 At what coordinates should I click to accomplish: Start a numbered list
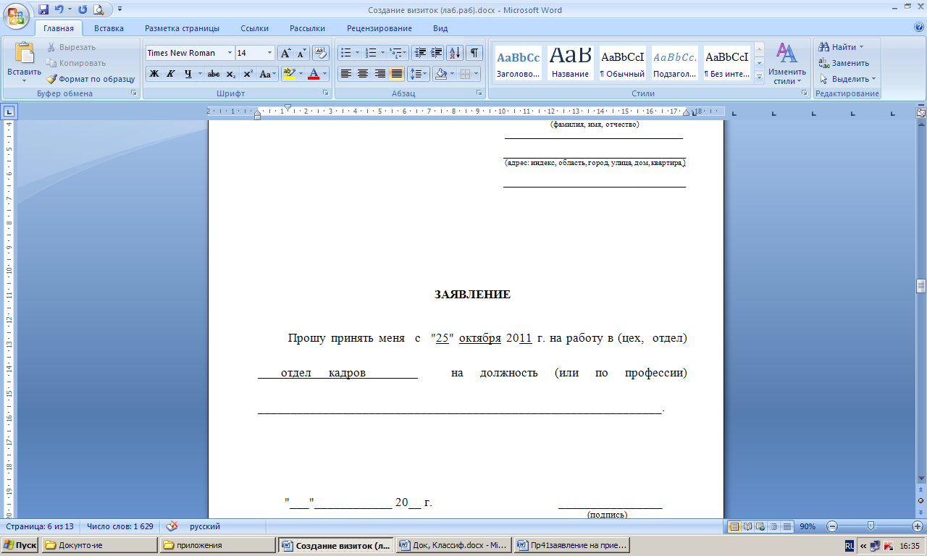(371, 53)
